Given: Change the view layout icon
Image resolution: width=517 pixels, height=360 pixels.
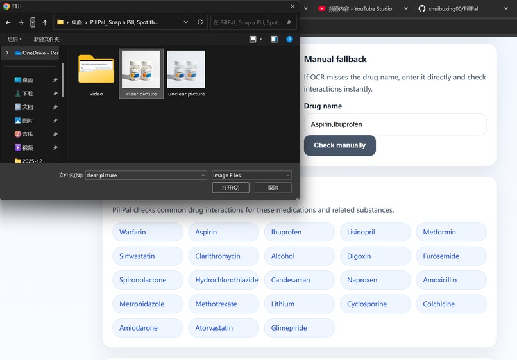Looking at the screenshot, I should coord(253,39).
